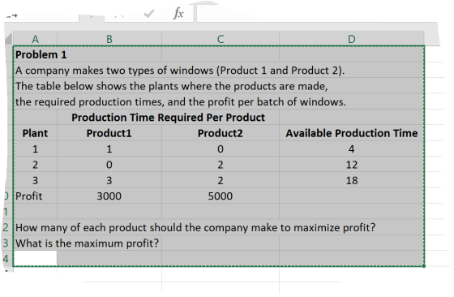Image resolution: width=454 pixels, height=297 pixels.
Task: Click available time value 12
Action: 352,165
